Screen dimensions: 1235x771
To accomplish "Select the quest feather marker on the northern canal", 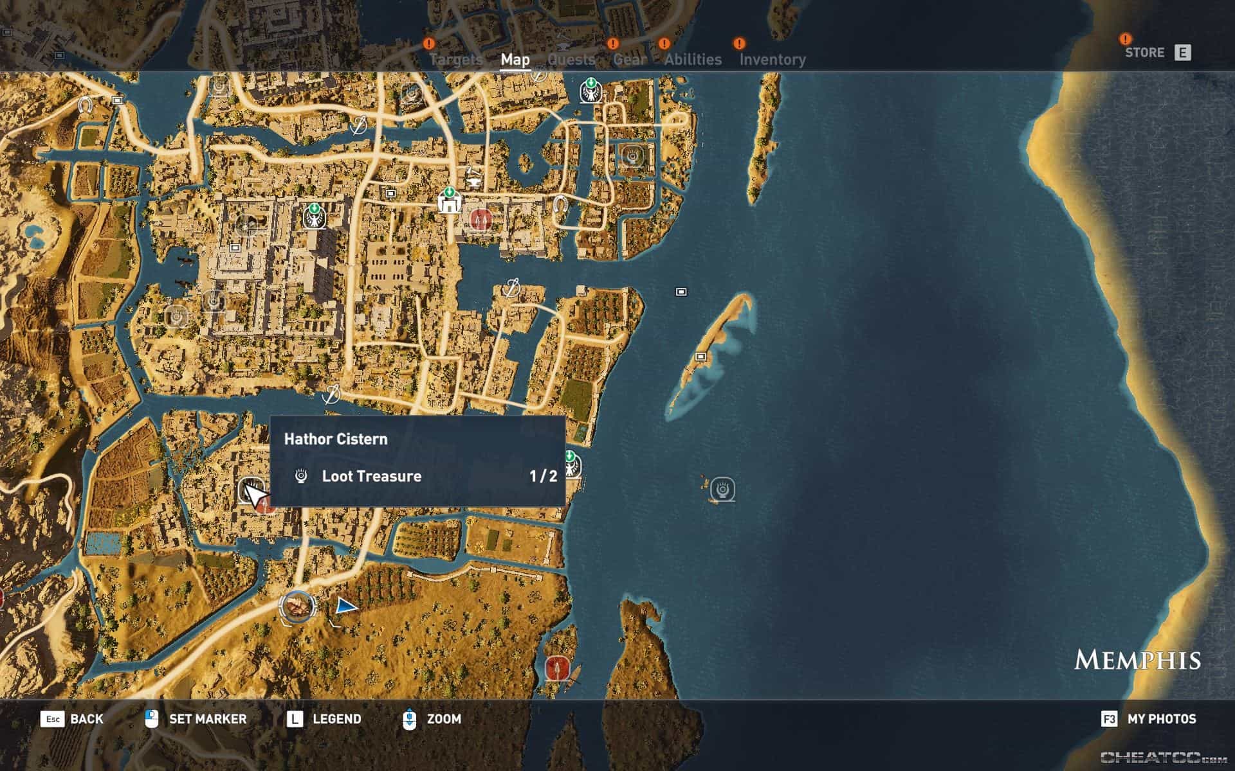I will 360,124.
